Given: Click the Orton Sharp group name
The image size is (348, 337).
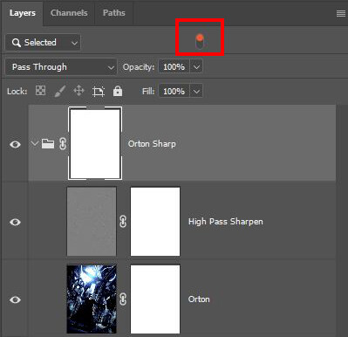Looking at the screenshot, I should click(152, 144).
